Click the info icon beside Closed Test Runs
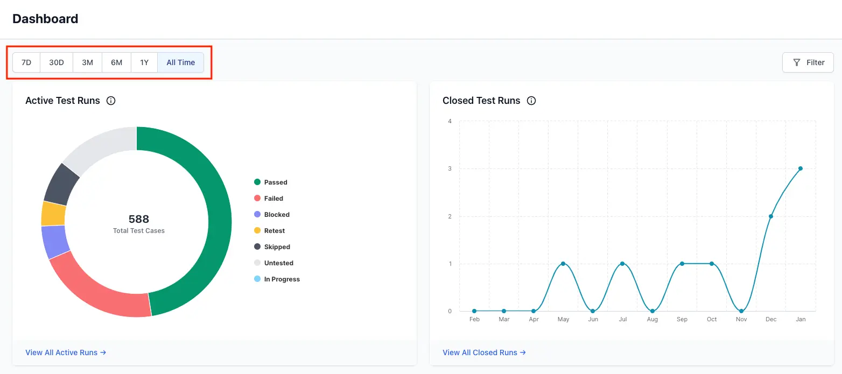 (531, 101)
